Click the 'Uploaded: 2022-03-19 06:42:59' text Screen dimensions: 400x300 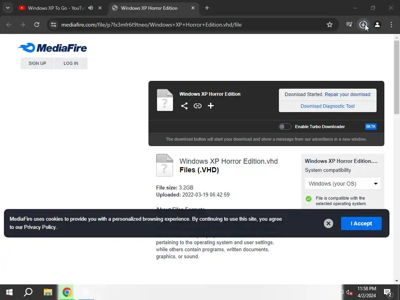(x=193, y=195)
